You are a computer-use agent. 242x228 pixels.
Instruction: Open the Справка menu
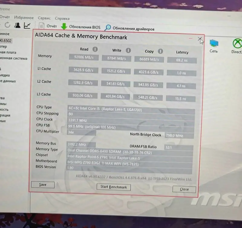pyautogui.click(x=62, y=18)
